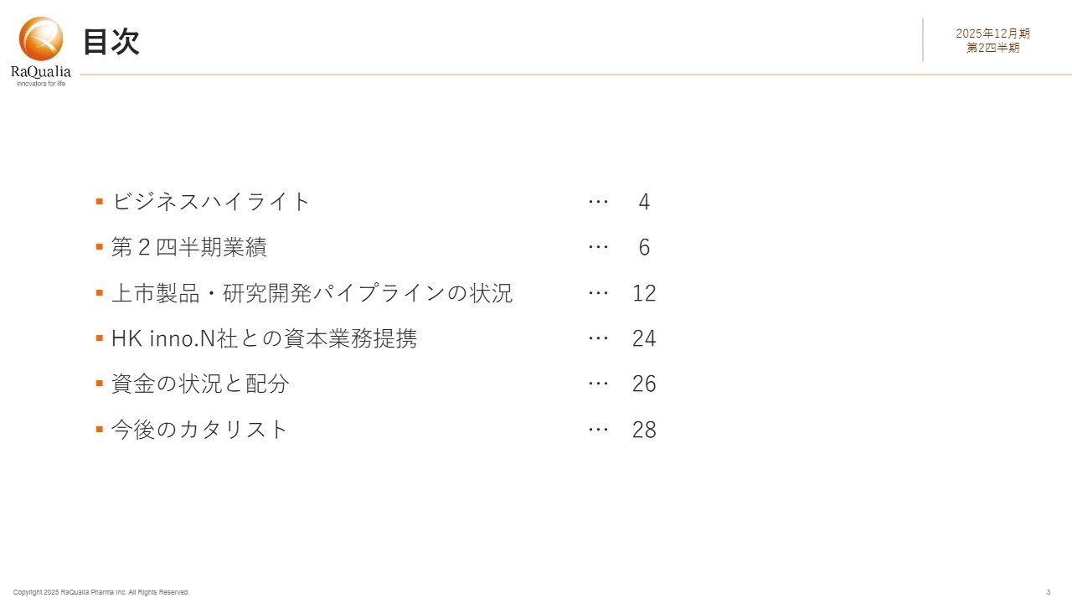1072x603 pixels.
Task: Click the slide number 3
Action: [1048, 592]
